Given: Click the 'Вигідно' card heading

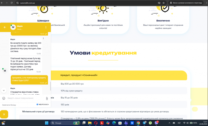Looking at the screenshot, I should 103,21.
